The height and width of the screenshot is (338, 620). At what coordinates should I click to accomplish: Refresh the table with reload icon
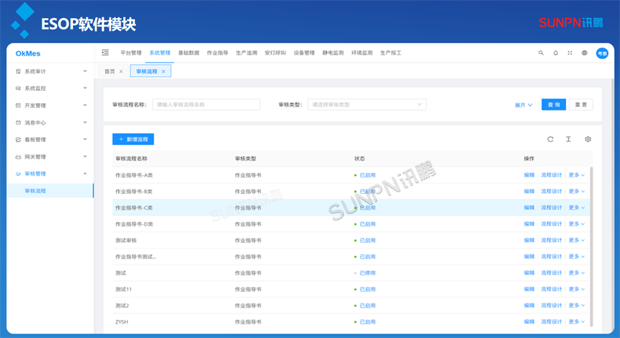(x=550, y=139)
